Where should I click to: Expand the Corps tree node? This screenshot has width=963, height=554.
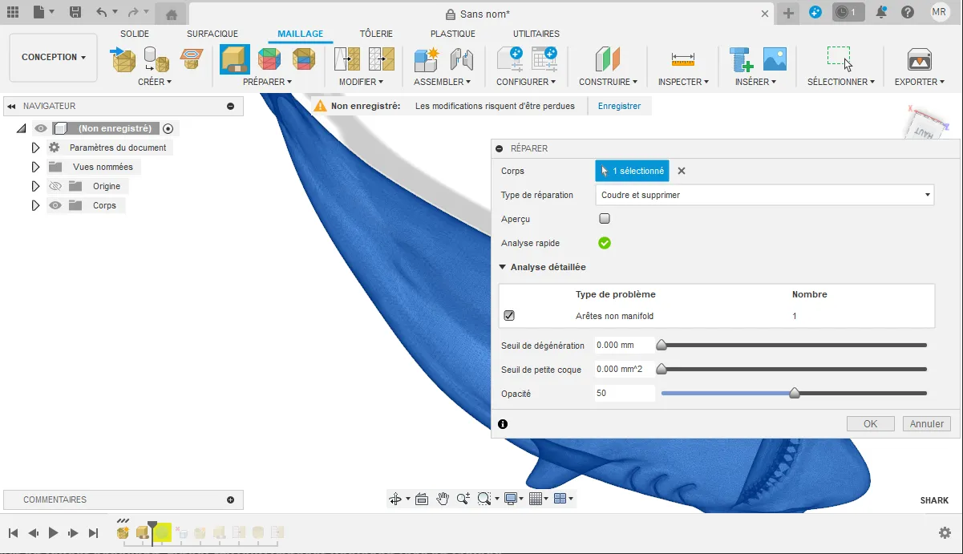pyautogui.click(x=35, y=205)
